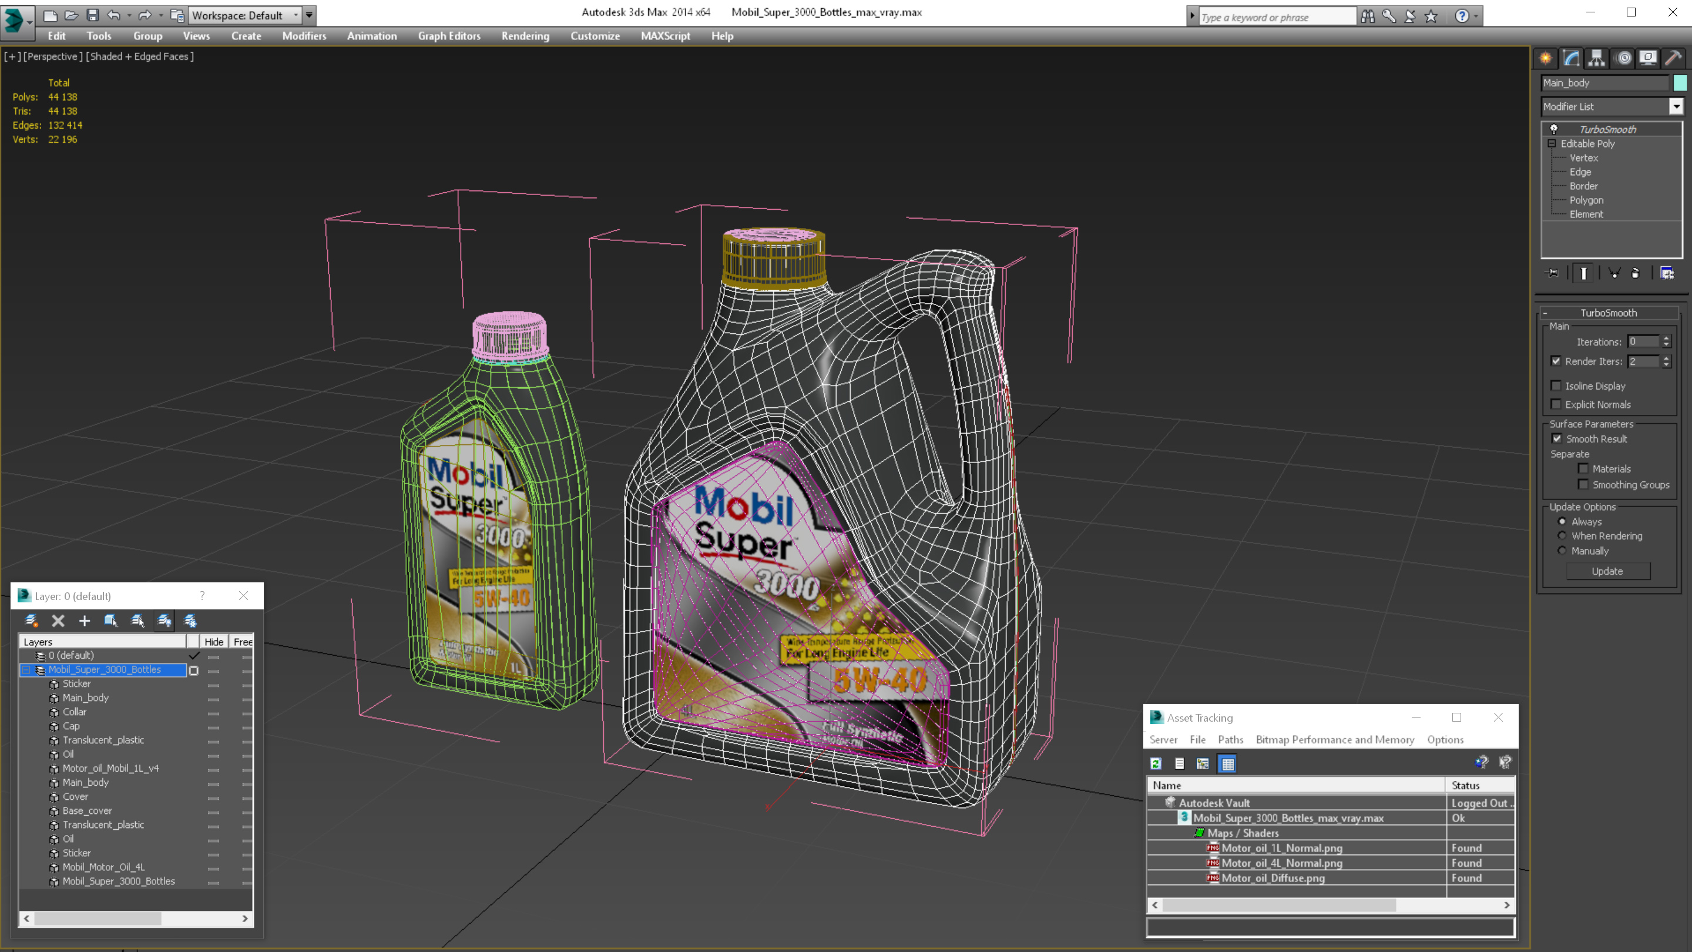The image size is (1692, 952).
Task: Click the Open File folder icon
Action: tap(72, 15)
